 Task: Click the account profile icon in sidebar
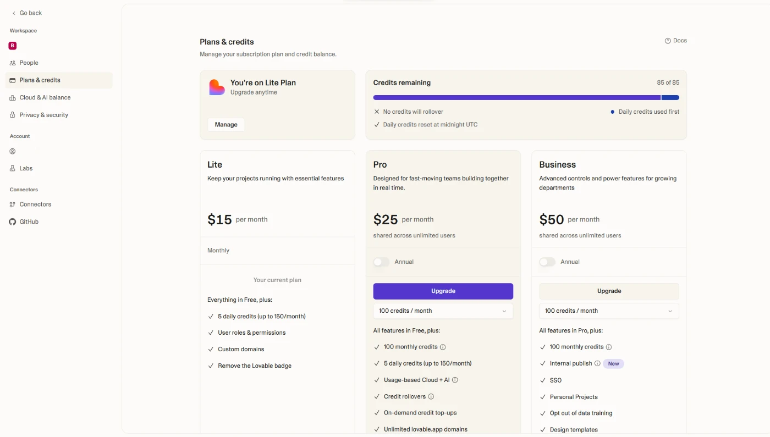tap(13, 151)
